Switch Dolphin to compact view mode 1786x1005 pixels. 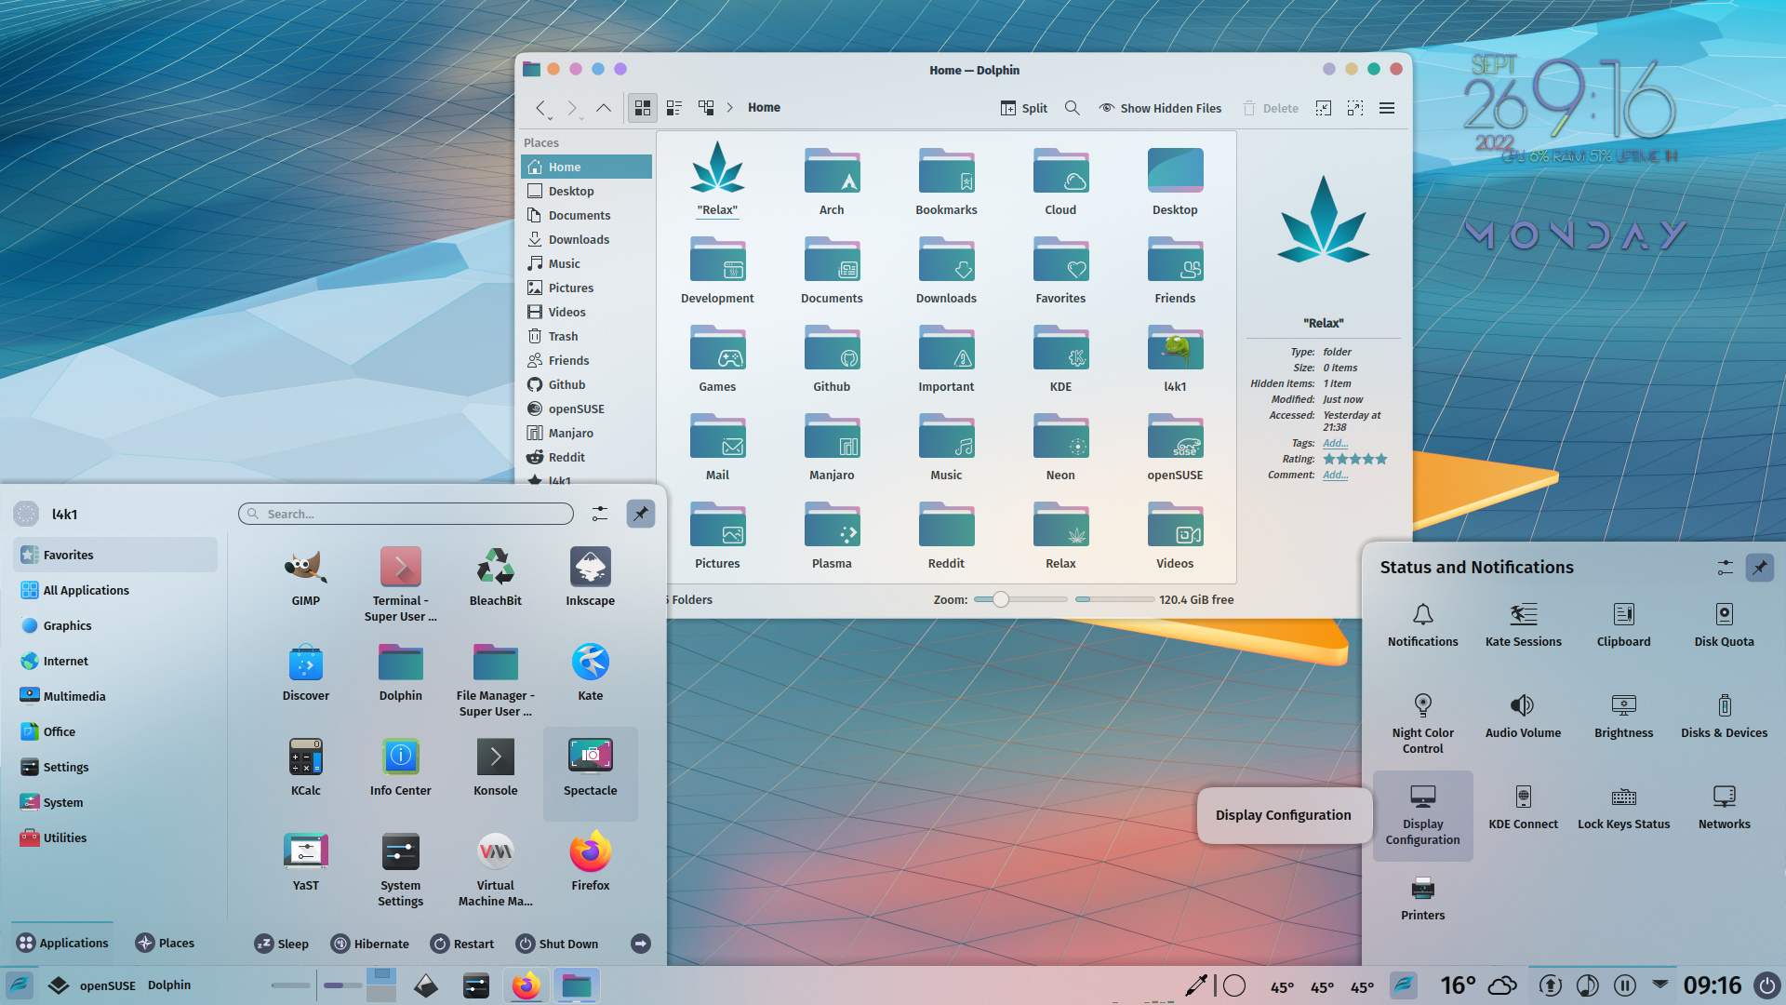[674, 108]
